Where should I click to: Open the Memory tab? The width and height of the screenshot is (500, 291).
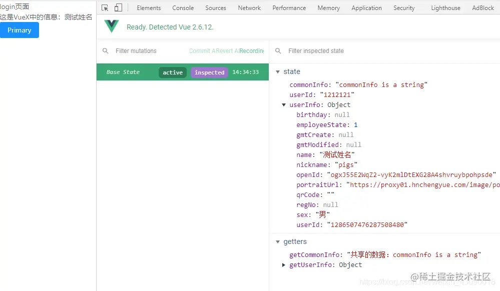click(x=329, y=8)
